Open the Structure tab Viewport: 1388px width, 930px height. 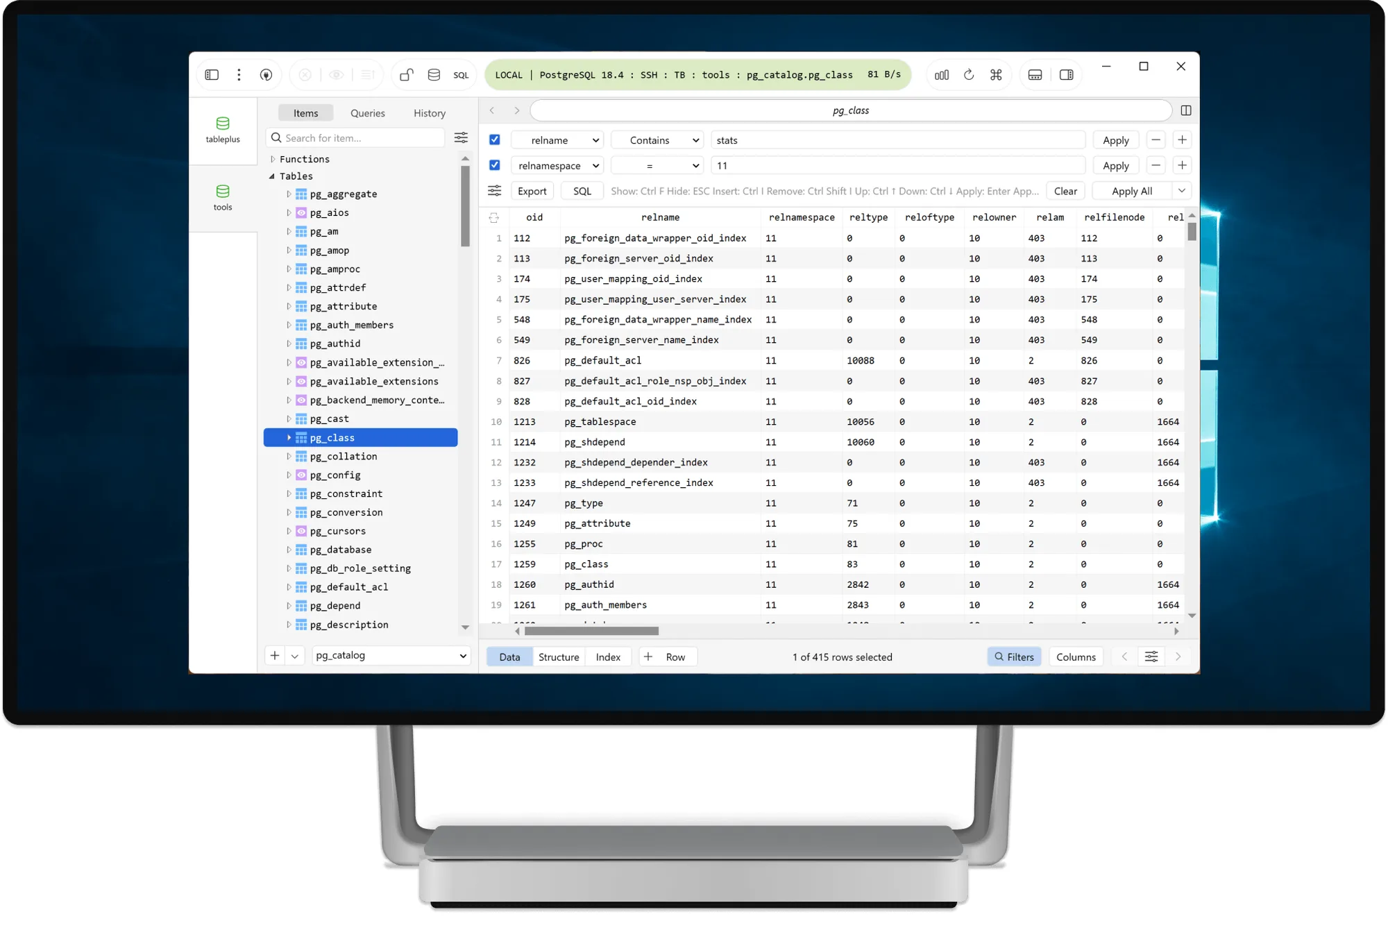[x=559, y=657]
